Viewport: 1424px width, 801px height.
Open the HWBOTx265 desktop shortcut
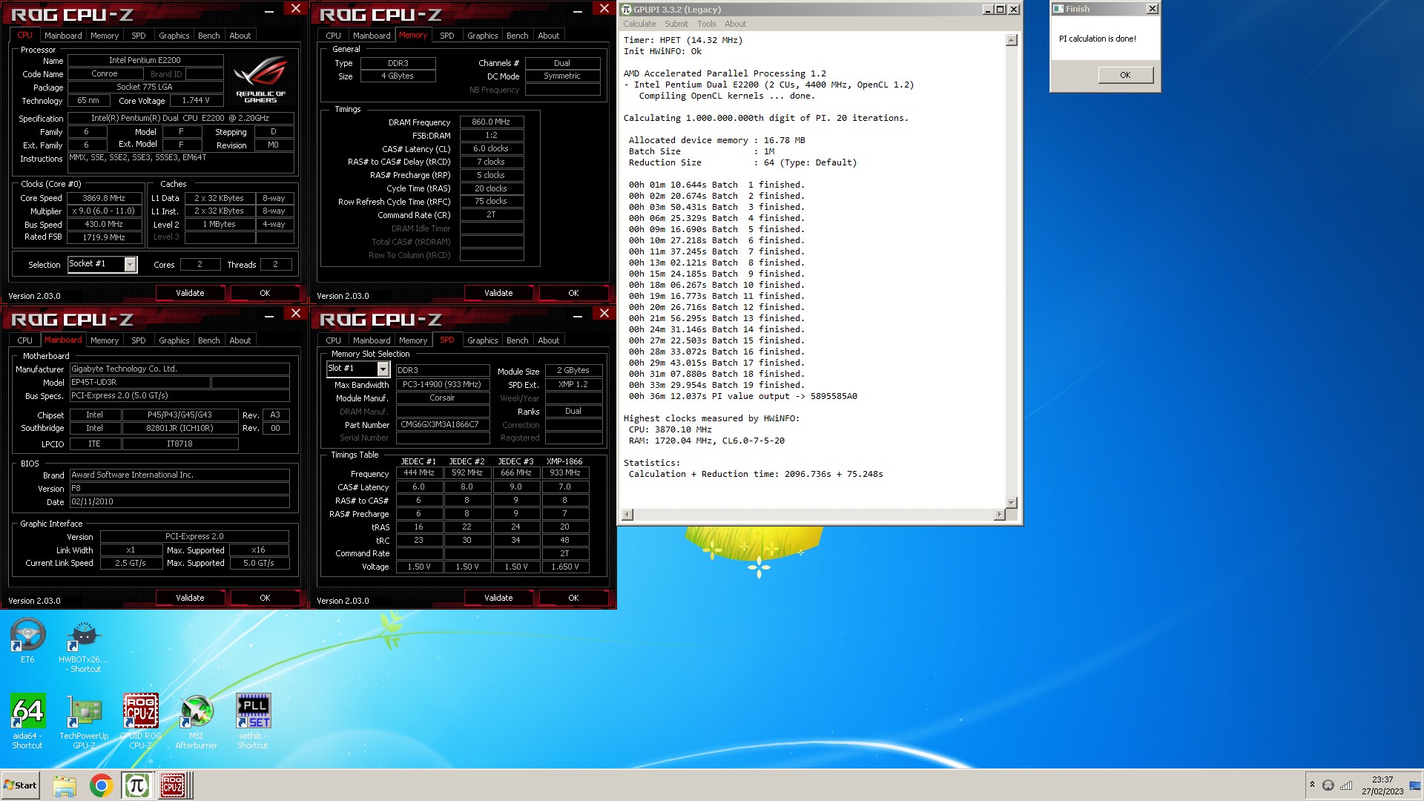pyautogui.click(x=83, y=647)
